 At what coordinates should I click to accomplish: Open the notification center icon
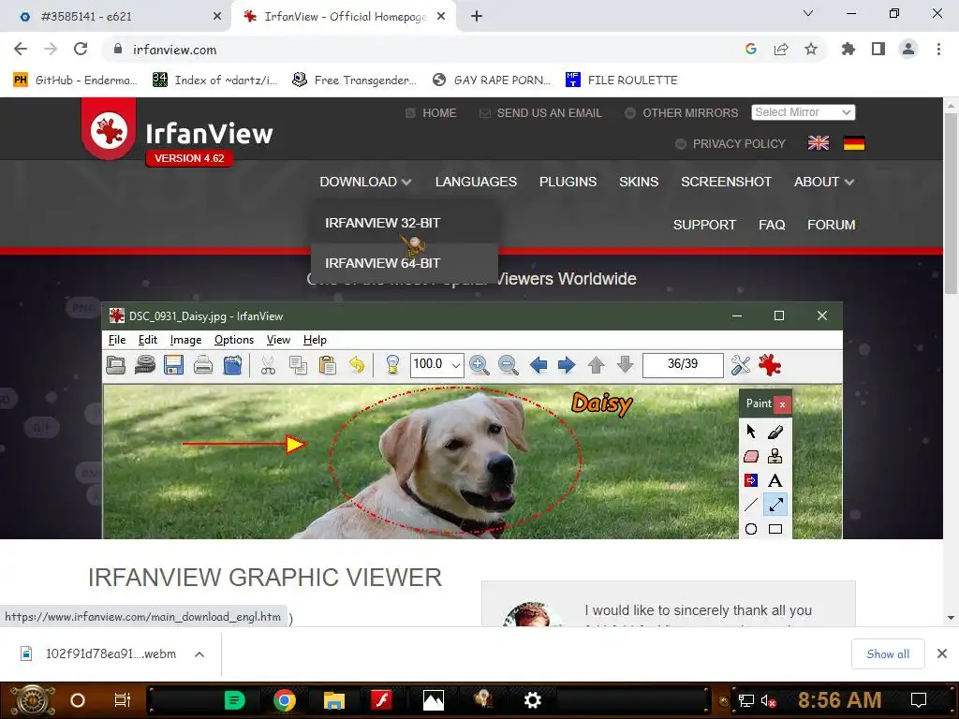919,700
